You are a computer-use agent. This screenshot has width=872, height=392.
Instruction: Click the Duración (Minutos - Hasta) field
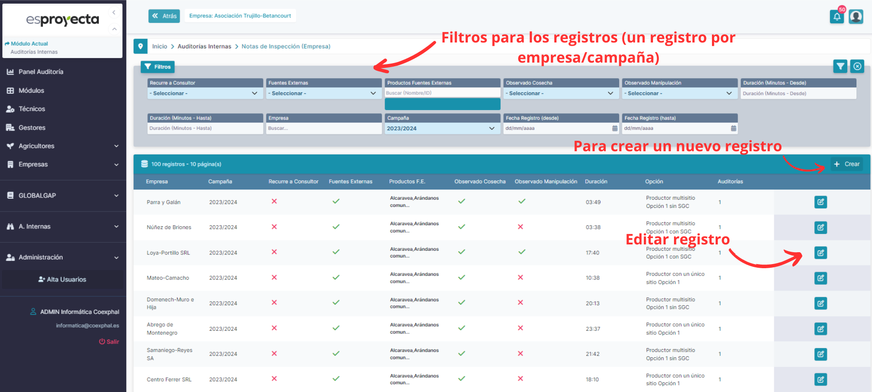[205, 128]
